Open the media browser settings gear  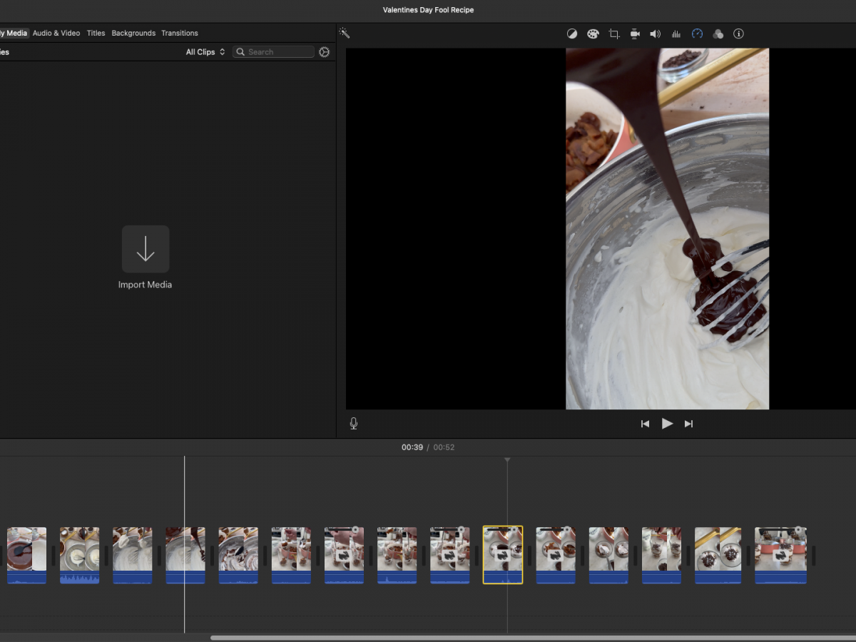(x=325, y=52)
